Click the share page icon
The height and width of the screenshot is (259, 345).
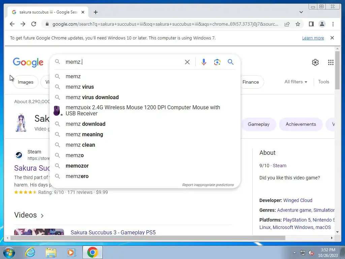(x=287, y=24)
